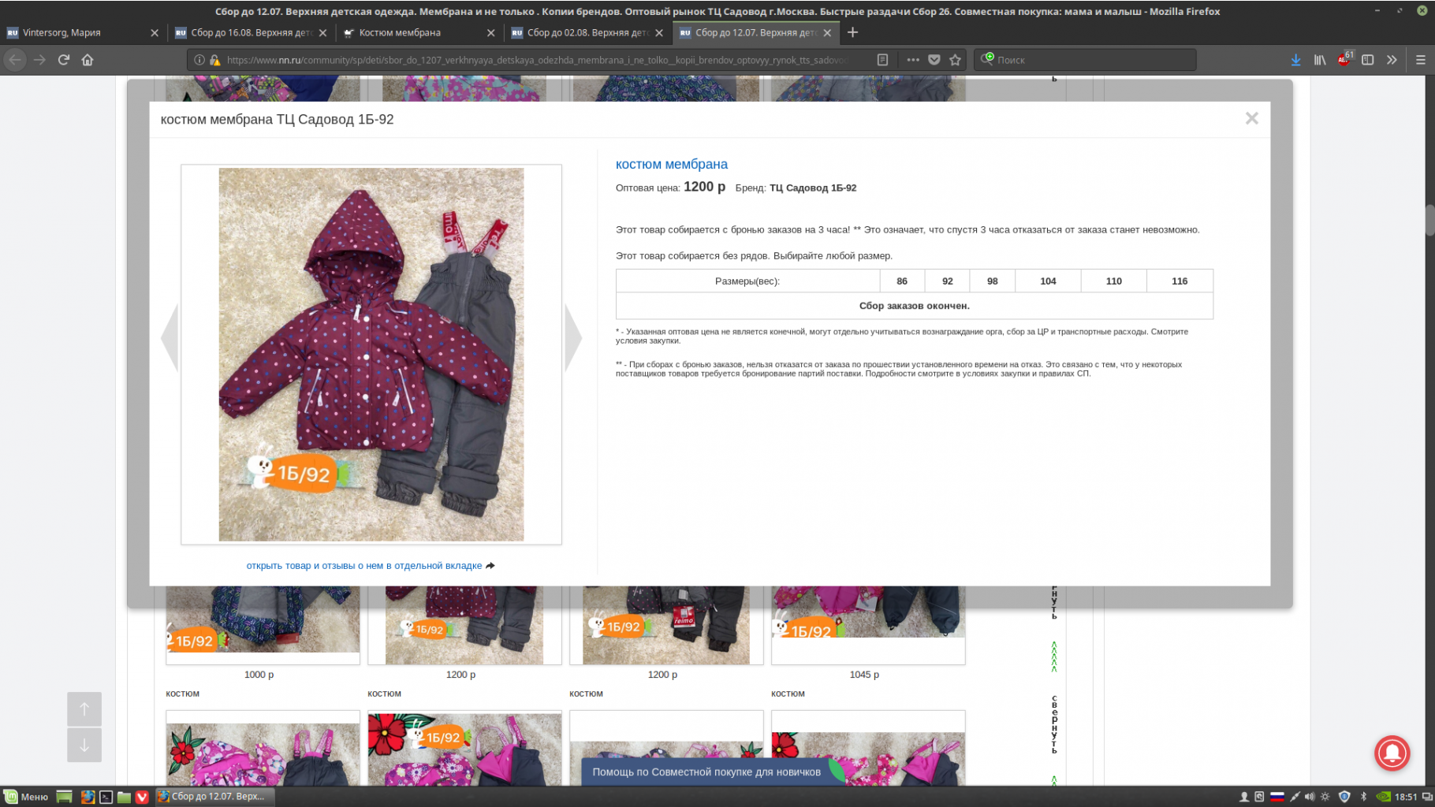Image resolution: width=1435 pixels, height=807 pixels.
Task: Switch keyboard layout via Russian flag icon
Action: (x=1277, y=797)
